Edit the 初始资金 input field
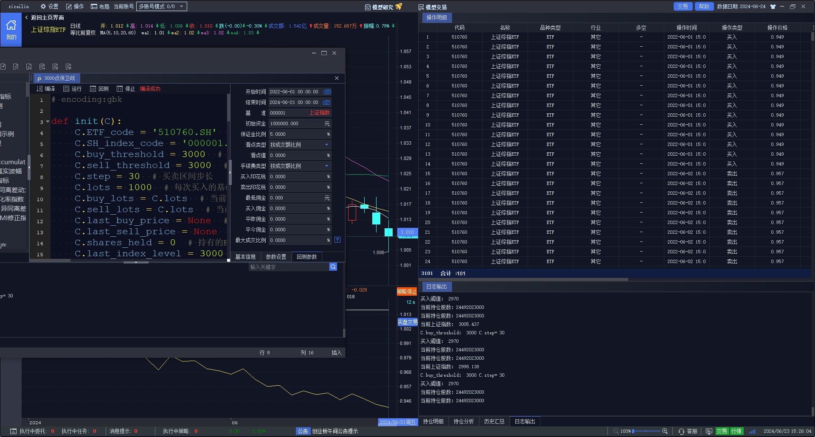815x437 pixels. click(300, 123)
